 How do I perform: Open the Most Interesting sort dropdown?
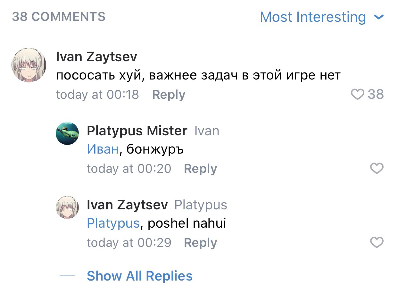(x=313, y=17)
